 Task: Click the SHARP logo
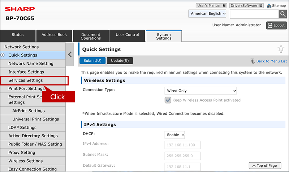point(20,9)
